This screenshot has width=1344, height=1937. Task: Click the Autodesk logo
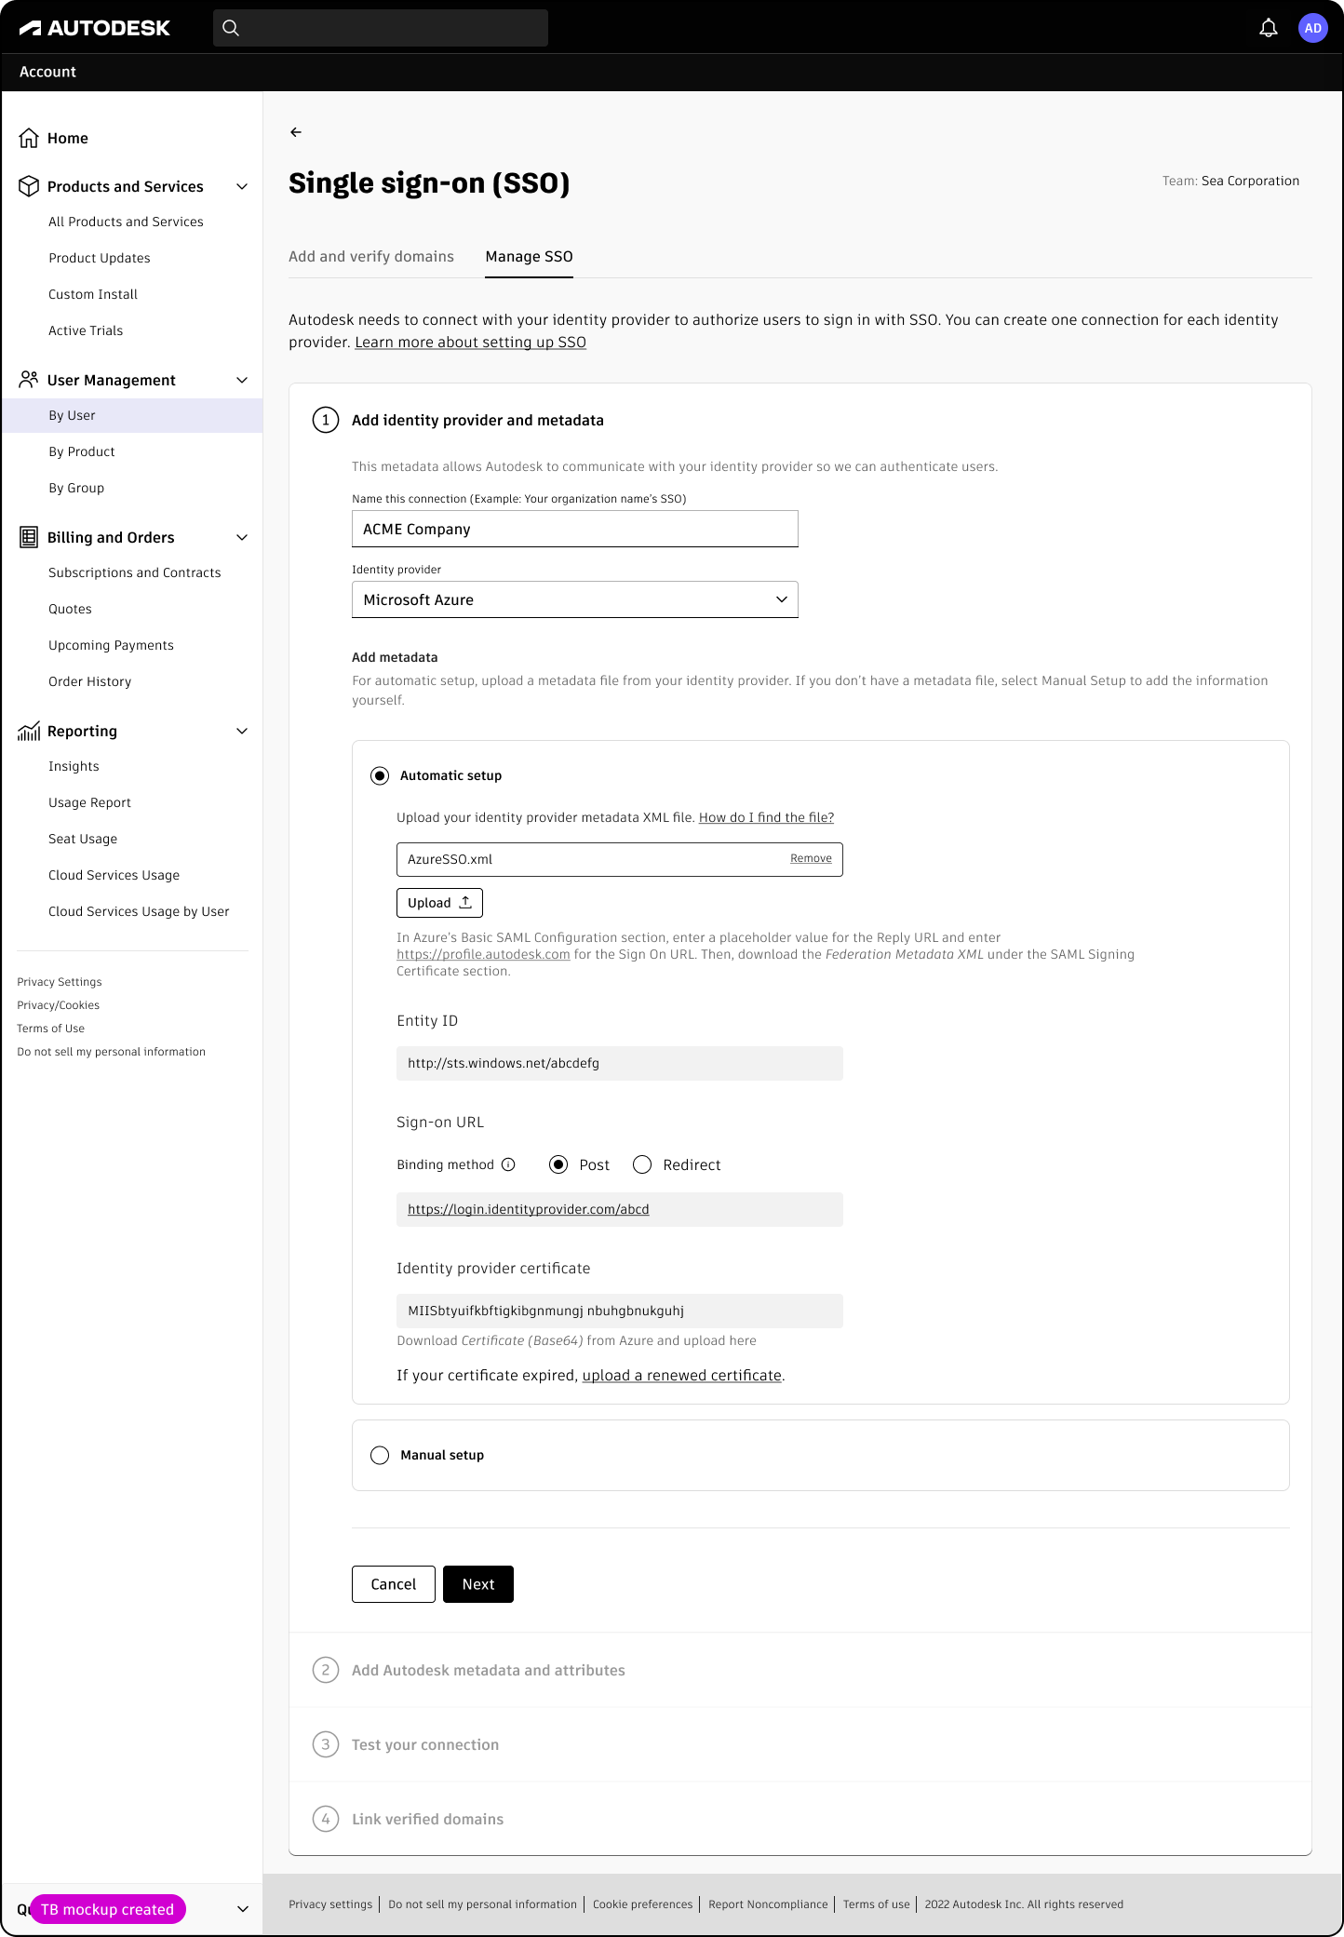(95, 28)
